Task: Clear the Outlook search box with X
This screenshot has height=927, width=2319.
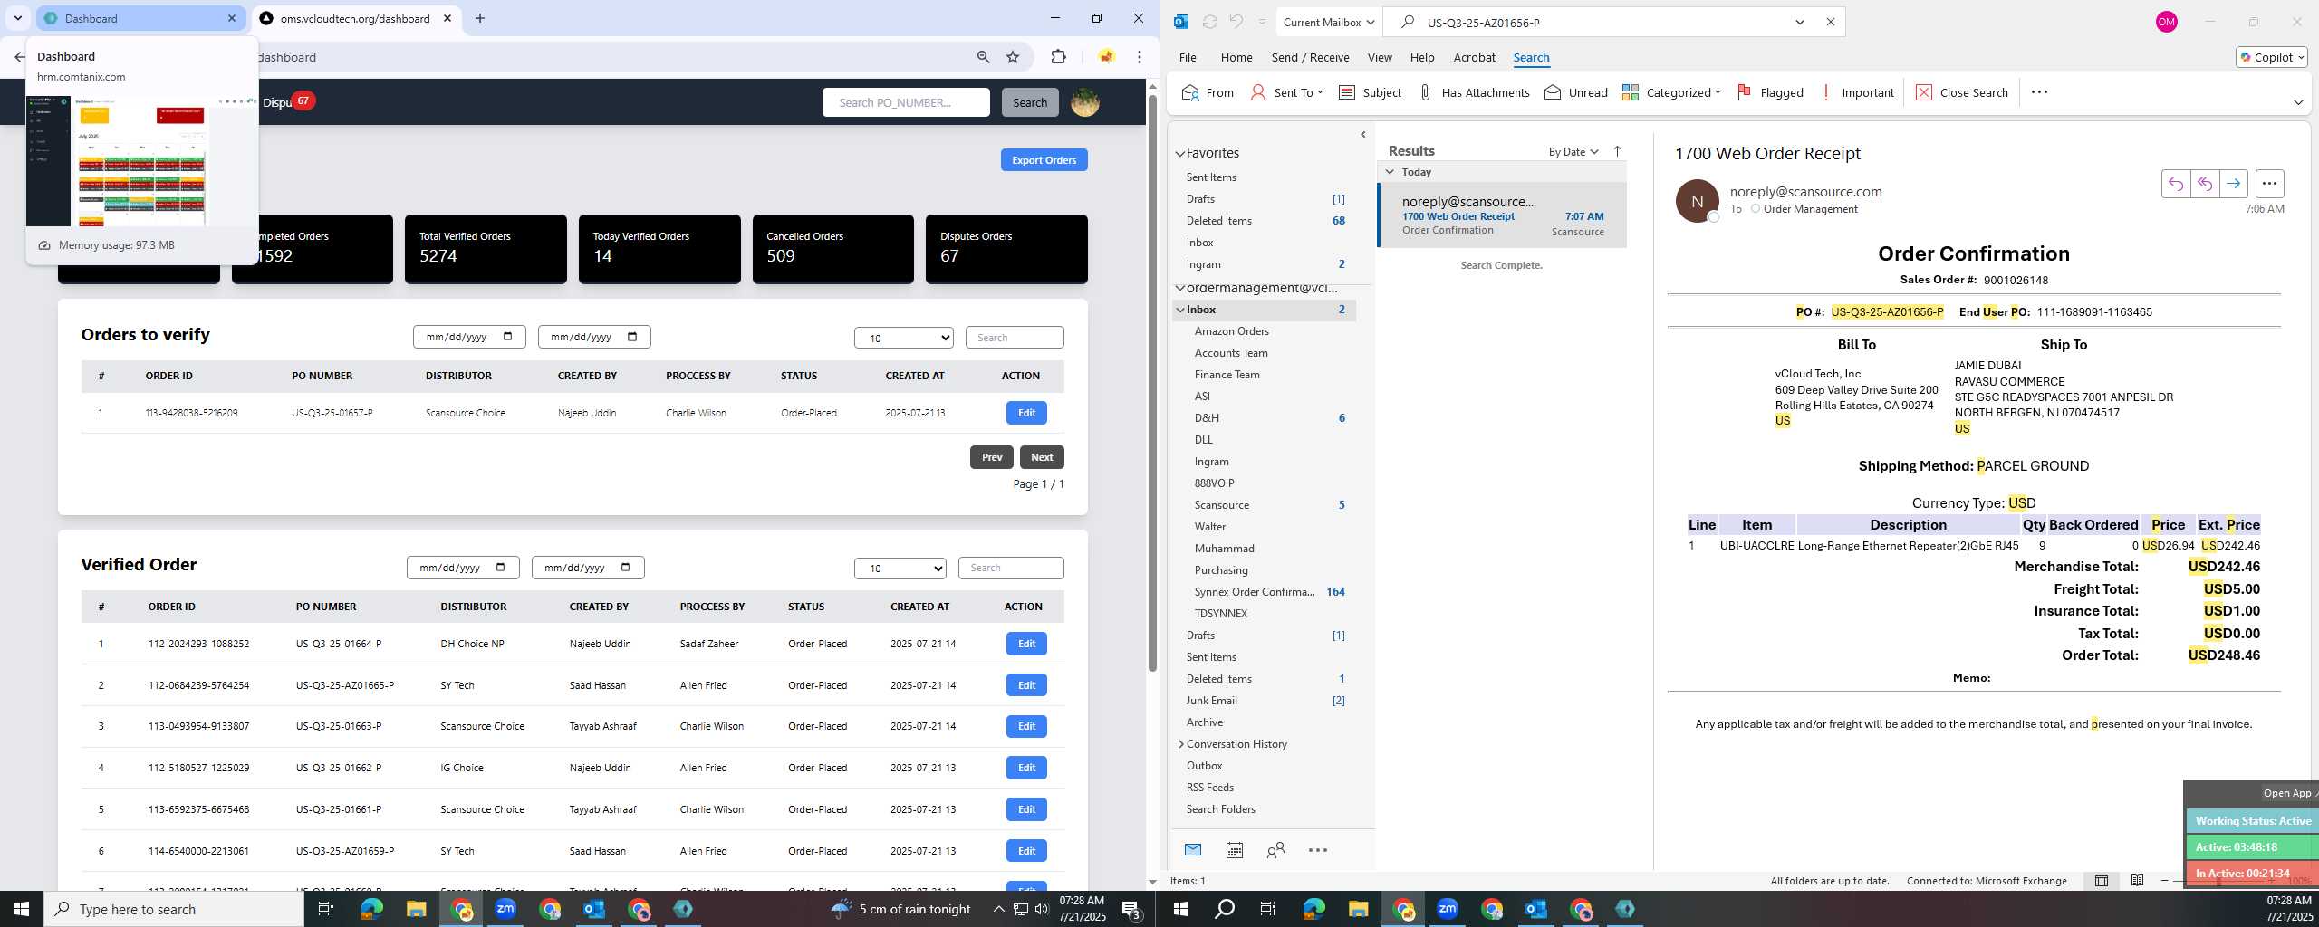Action: coord(1830,22)
